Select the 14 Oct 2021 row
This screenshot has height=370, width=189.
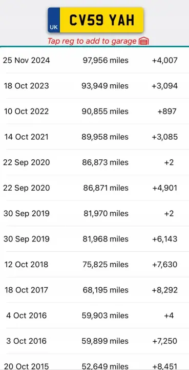[94, 137]
